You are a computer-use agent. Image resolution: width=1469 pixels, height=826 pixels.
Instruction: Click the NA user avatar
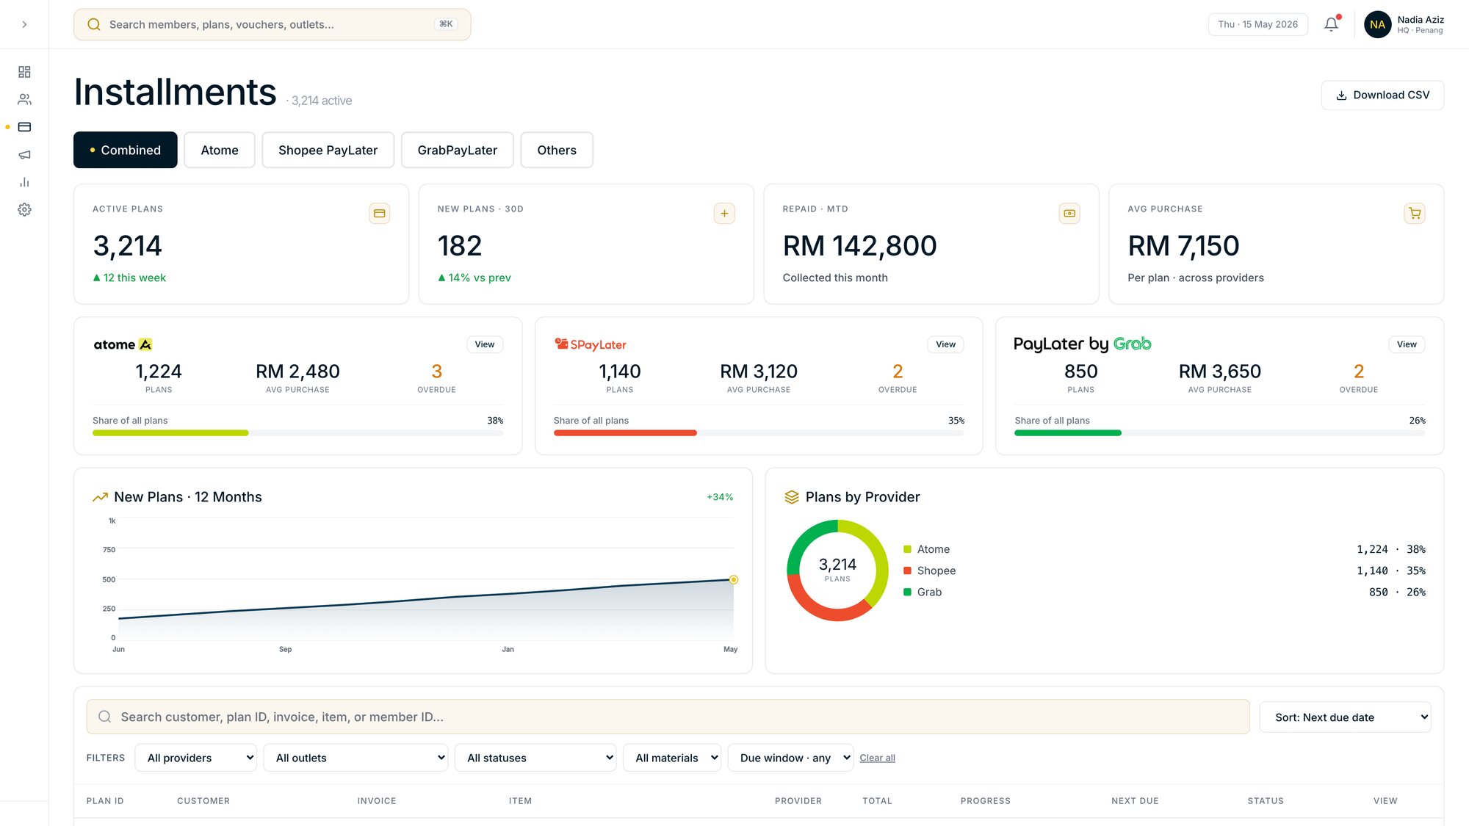point(1377,24)
